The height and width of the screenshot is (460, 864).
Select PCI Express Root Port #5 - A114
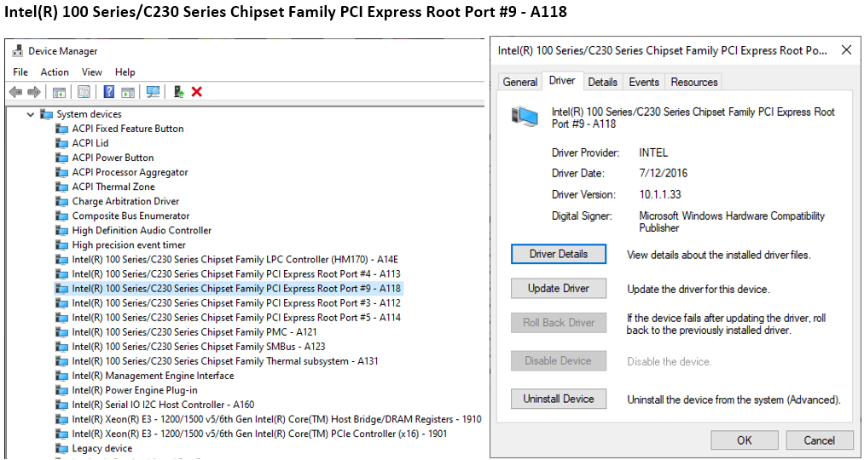click(236, 318)
